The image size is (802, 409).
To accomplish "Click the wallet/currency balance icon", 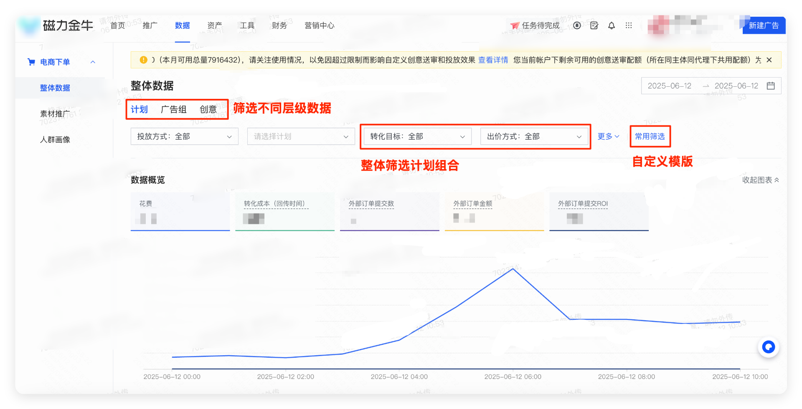I will tap(577, 25).
